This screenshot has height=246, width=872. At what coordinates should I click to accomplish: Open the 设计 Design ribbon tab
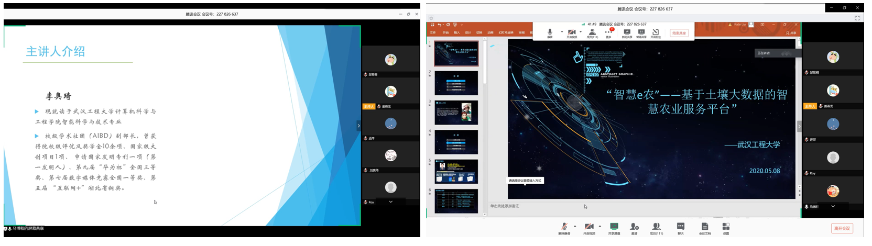(467, 32)
